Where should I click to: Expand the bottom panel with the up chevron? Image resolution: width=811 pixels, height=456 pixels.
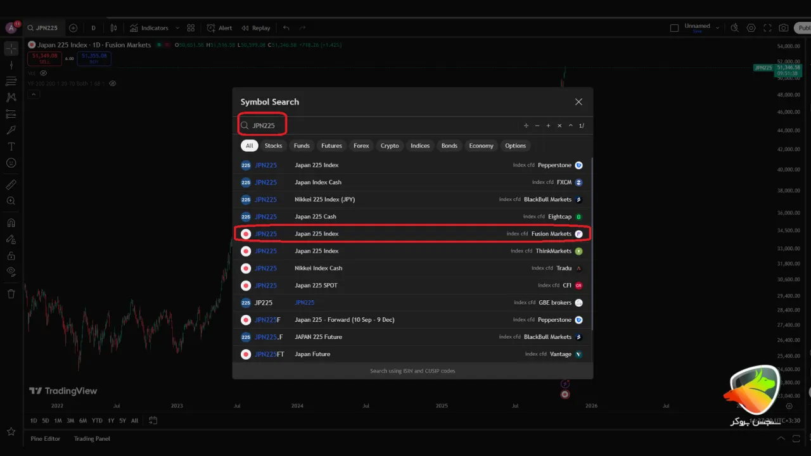click(781, 438)
